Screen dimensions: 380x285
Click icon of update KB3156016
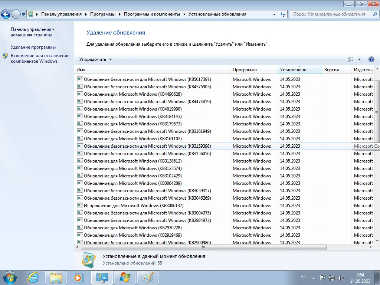pos(80,153)
